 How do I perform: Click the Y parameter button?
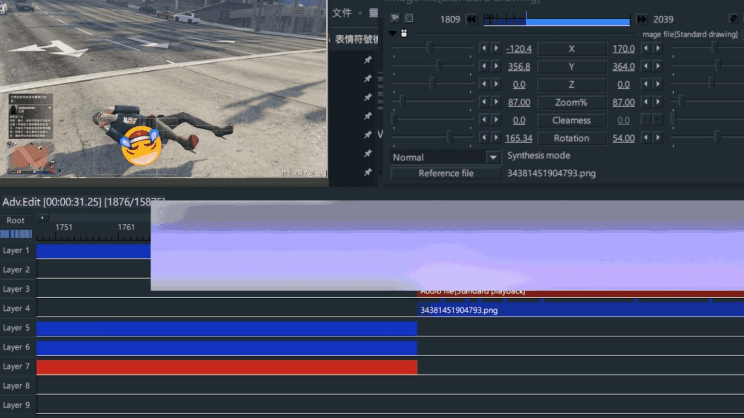tap(571, 66)
